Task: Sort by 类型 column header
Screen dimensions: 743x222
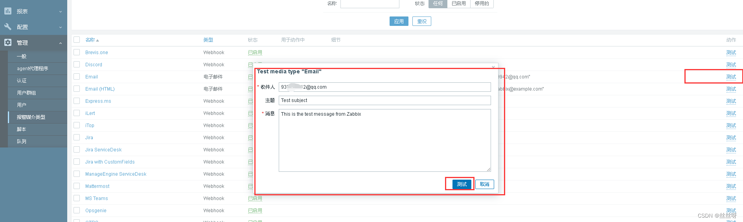Action: [x=208, y=40]
